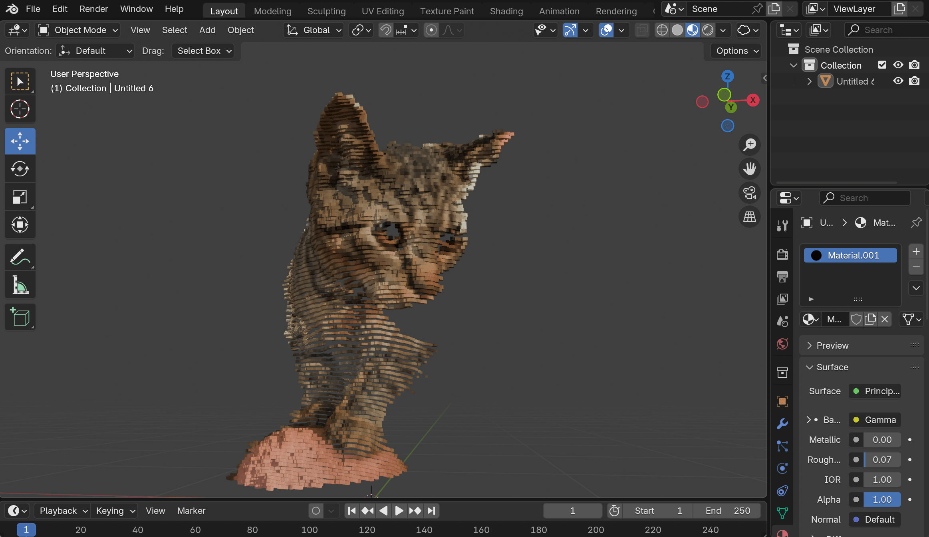Toggle camera view button in viewport
929x537 pixels.
pyautogui.click(x=750, y=193)
